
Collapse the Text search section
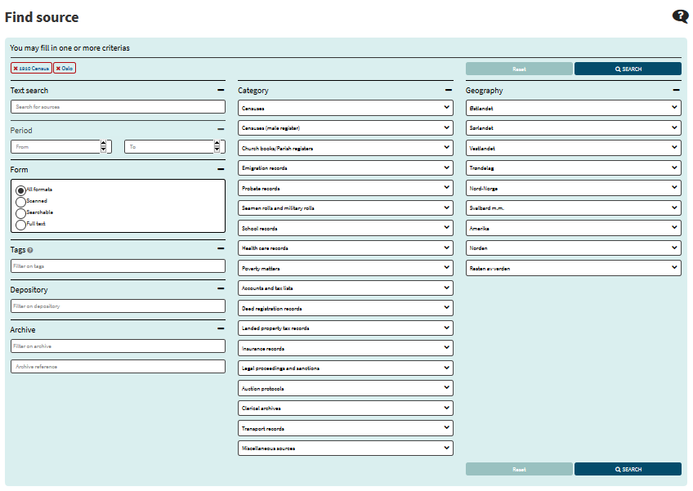tap(221, 91)
